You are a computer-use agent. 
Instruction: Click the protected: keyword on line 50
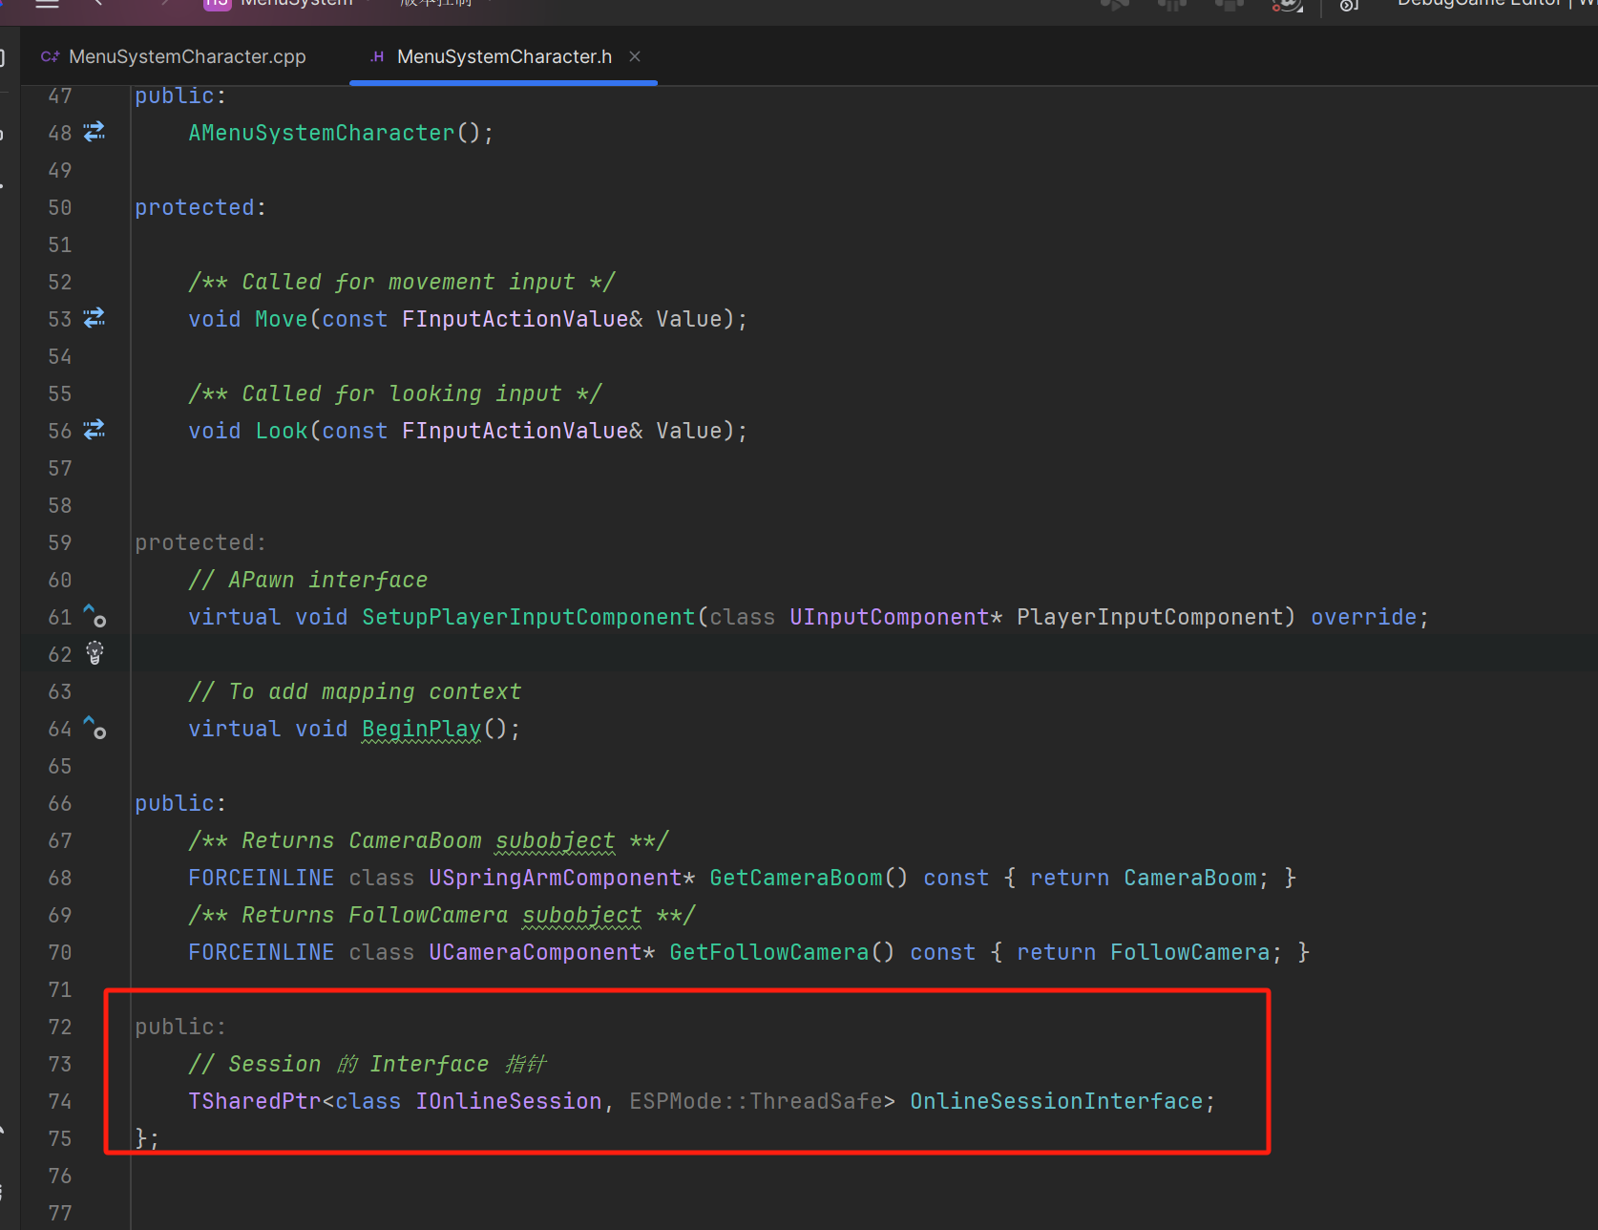pyautogui.click(x=200, y=207)
